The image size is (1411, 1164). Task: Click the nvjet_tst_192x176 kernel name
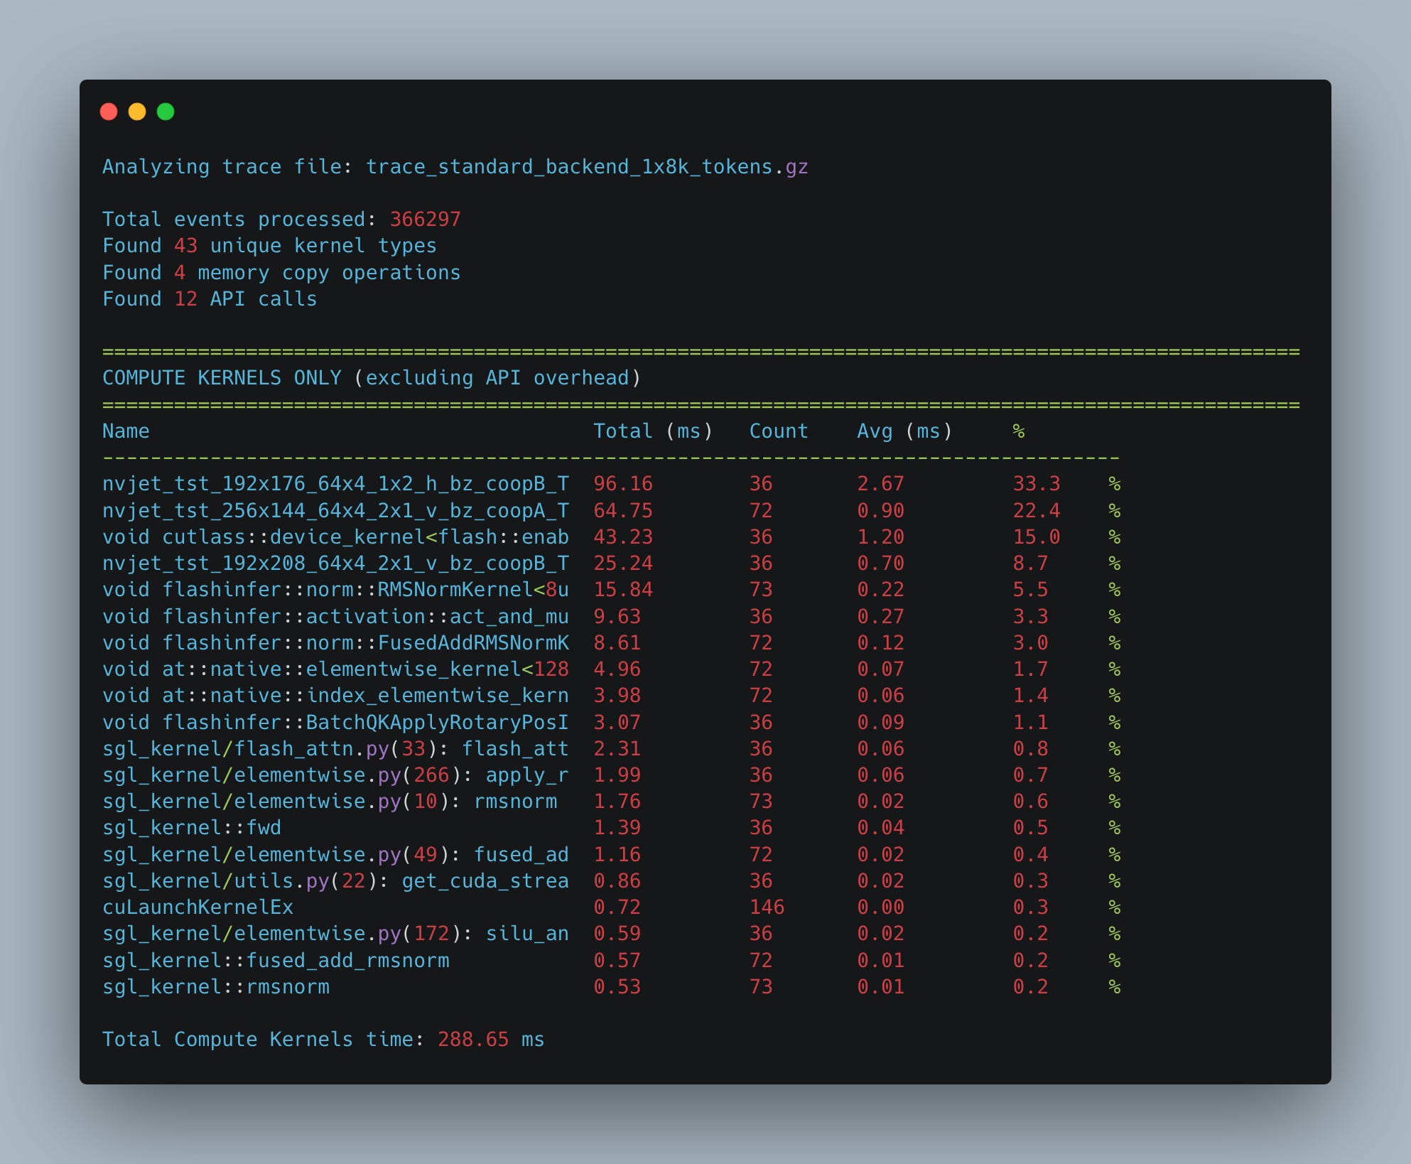click(335, 484)
